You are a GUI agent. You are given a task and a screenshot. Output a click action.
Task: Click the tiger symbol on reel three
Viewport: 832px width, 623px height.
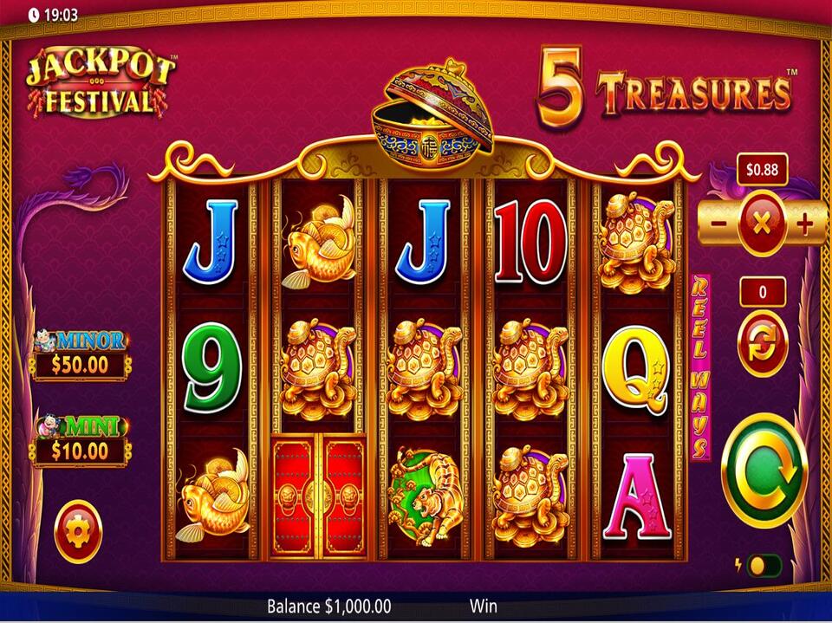pos(425,496)
